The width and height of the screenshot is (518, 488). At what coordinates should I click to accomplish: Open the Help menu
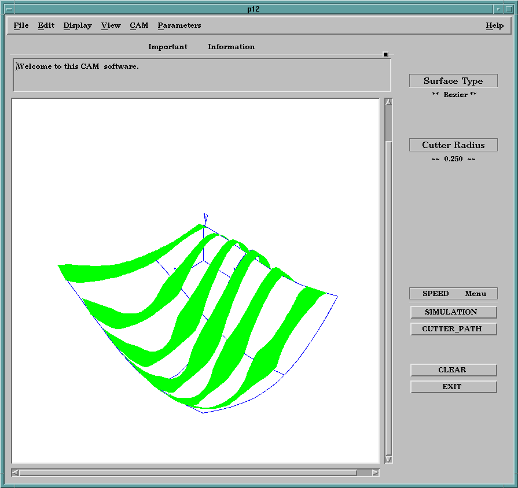click(x=494, y=25)
